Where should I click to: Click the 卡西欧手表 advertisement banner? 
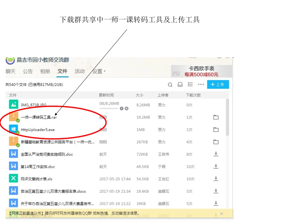[201, 71]
